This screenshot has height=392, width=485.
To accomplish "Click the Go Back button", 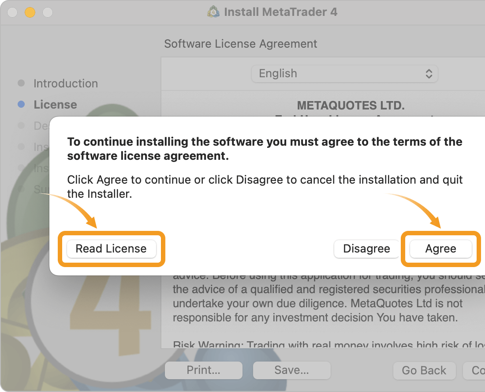I will pos(424,370).
